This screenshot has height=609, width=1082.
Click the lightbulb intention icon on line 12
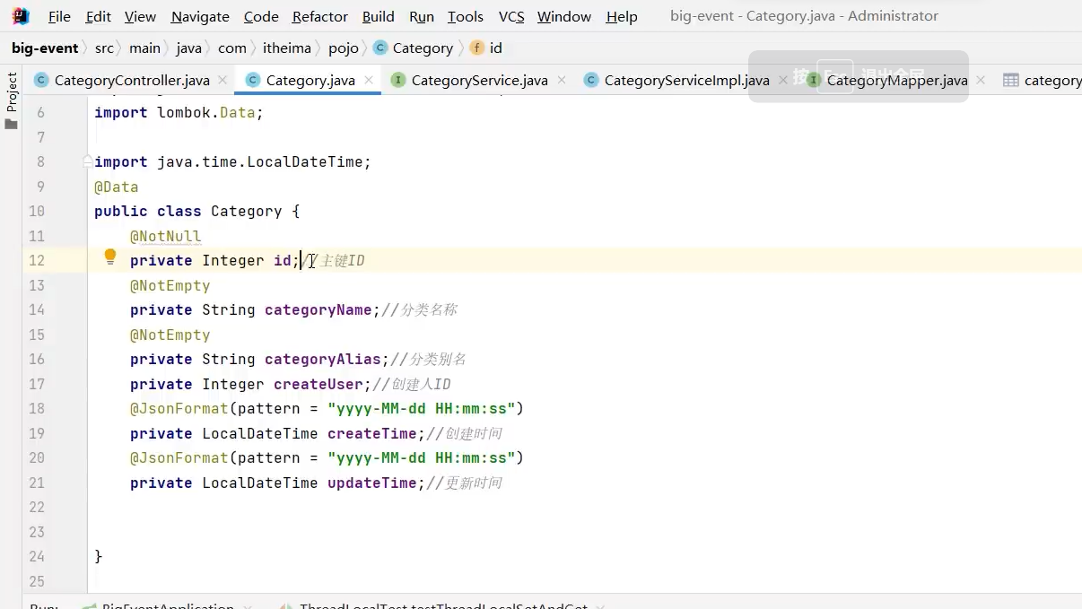tap(109, 257)
